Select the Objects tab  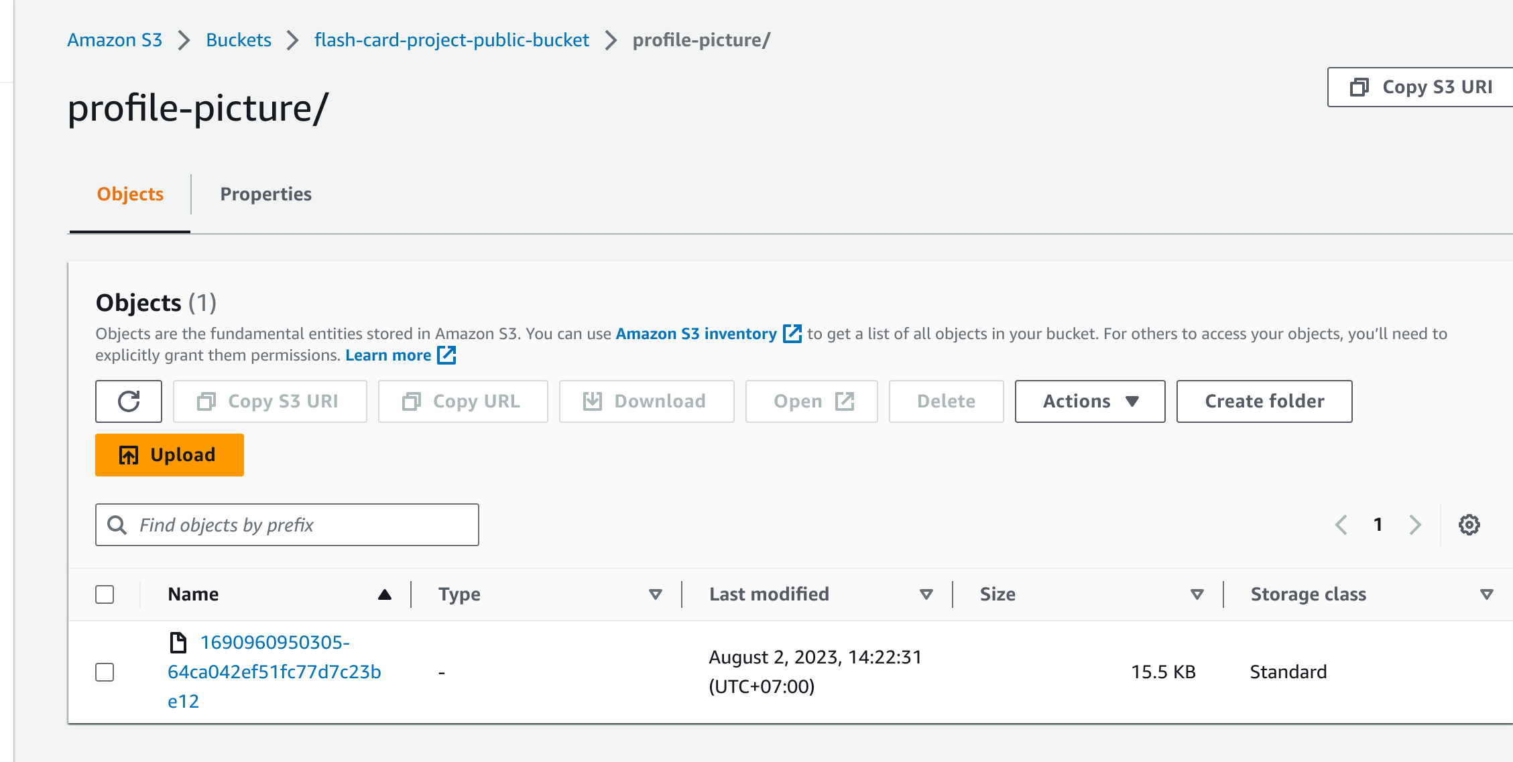pyautogui.click(x=129, y=194)
